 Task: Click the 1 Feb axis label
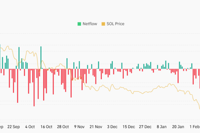(x=194, y=127)
